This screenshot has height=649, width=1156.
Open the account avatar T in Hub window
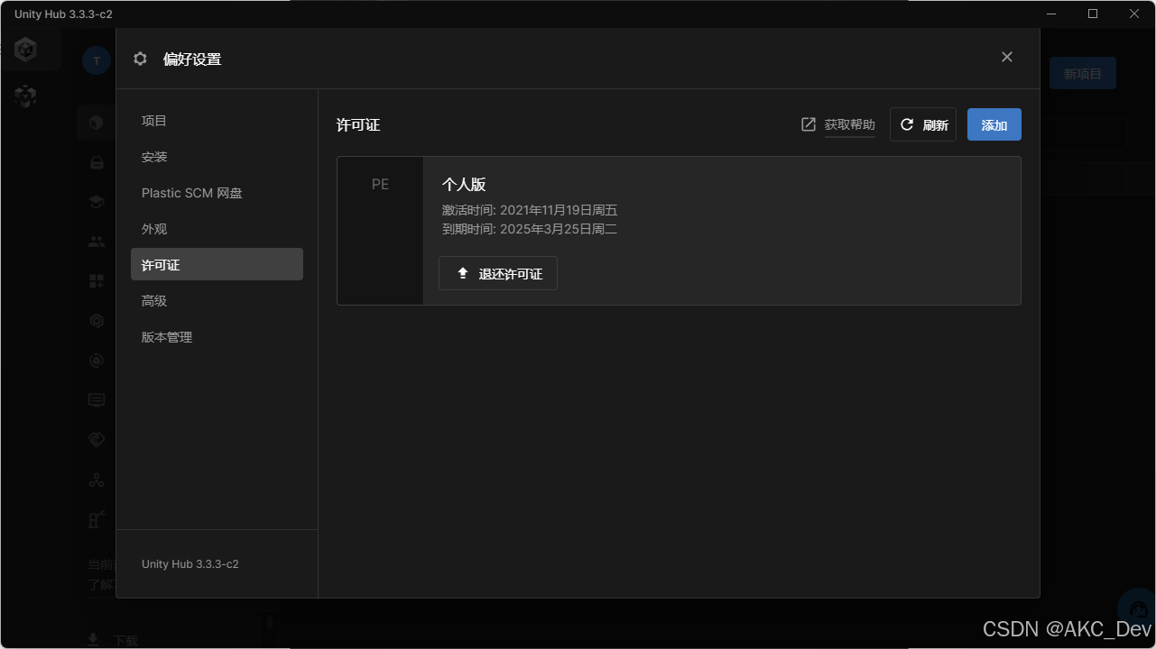97,60
